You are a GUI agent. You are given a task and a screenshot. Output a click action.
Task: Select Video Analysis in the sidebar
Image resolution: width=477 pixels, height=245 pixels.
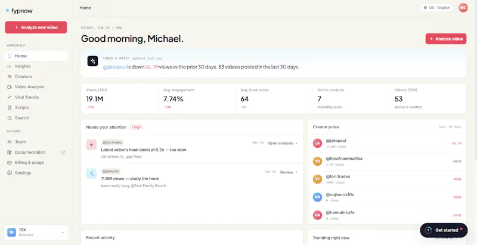tap(36, 87)
